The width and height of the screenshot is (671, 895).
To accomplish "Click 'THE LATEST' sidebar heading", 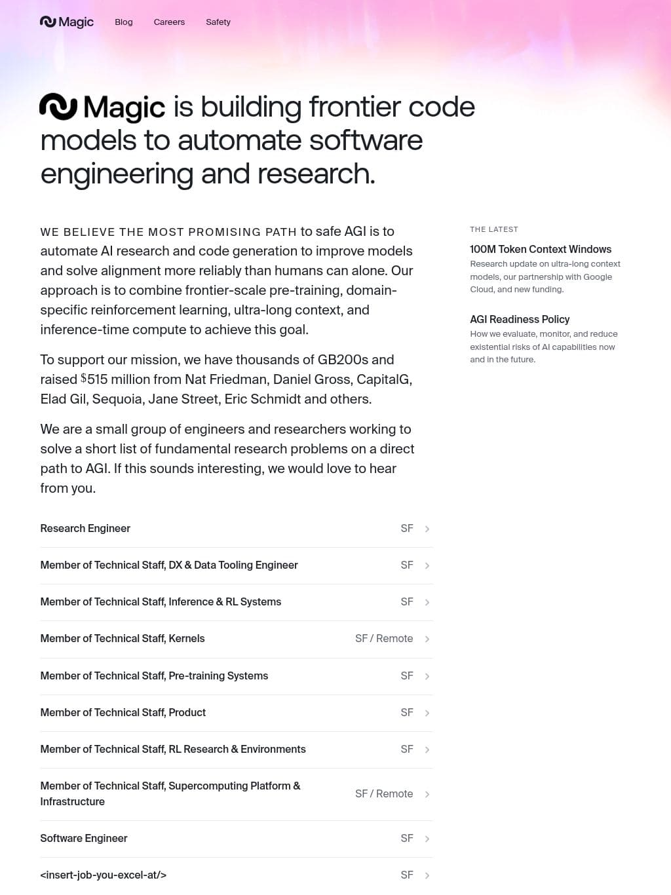I will pos(494,229).
